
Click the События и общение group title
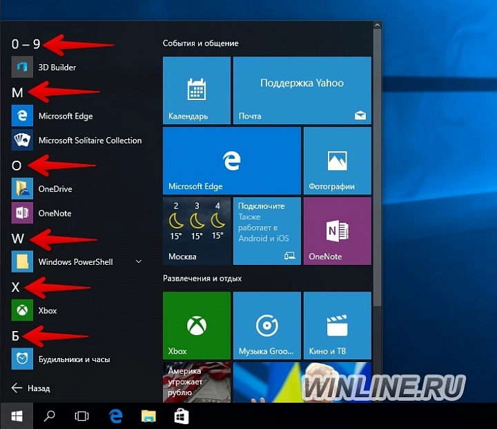[201, 43]
